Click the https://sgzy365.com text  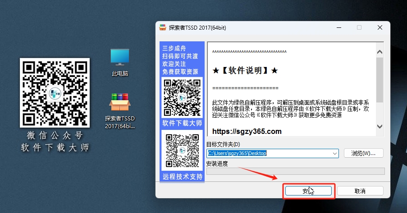coord(247,132)
